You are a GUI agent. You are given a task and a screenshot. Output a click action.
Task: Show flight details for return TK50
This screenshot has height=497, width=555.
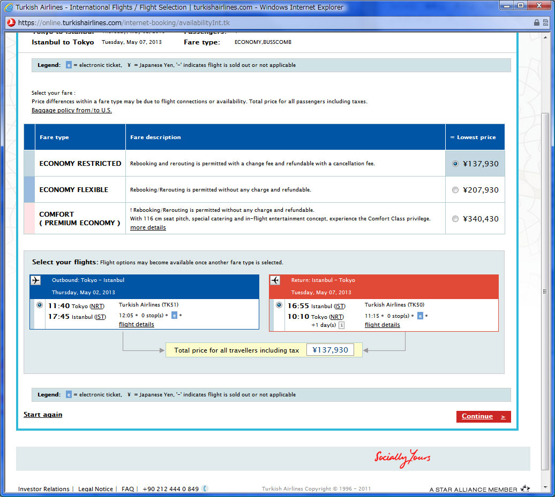[x=382, y=325]
